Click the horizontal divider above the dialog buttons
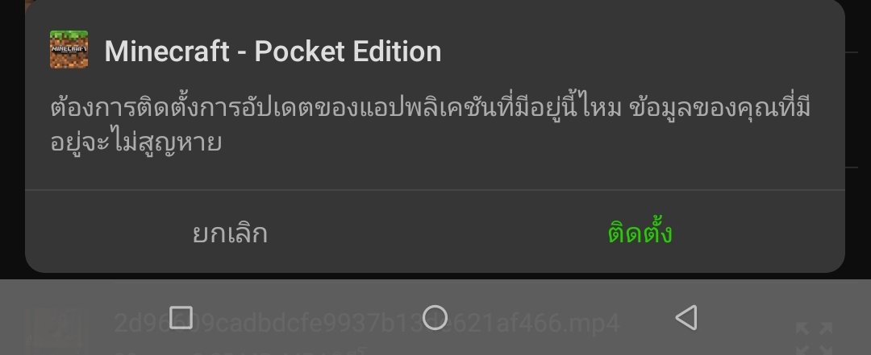871x355 pixels. pyautogui.click(x=435, y=190)
